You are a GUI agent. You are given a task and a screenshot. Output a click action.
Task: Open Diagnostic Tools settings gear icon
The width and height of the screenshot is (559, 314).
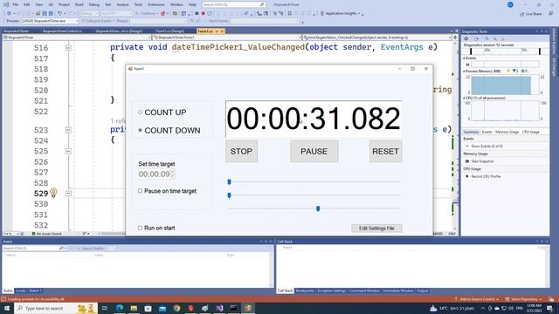pyautogui.click(x=466, y=38)
